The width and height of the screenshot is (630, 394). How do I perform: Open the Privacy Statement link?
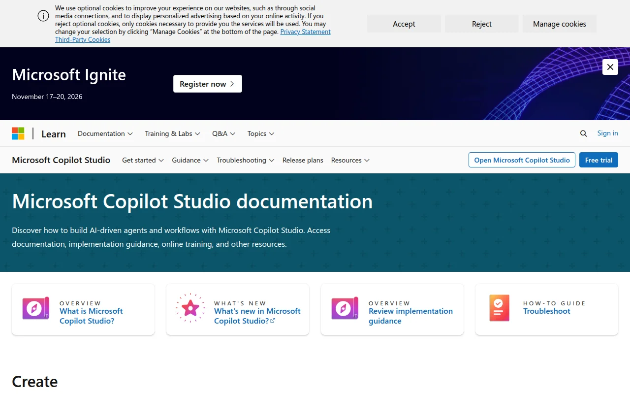(305, 32)
